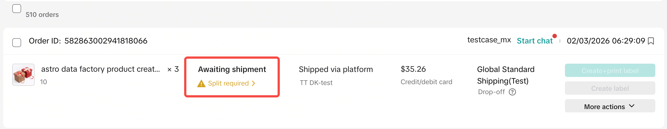Click the $35.26 order amount
Screen dimensions: 667x129
tap(413, 69)
